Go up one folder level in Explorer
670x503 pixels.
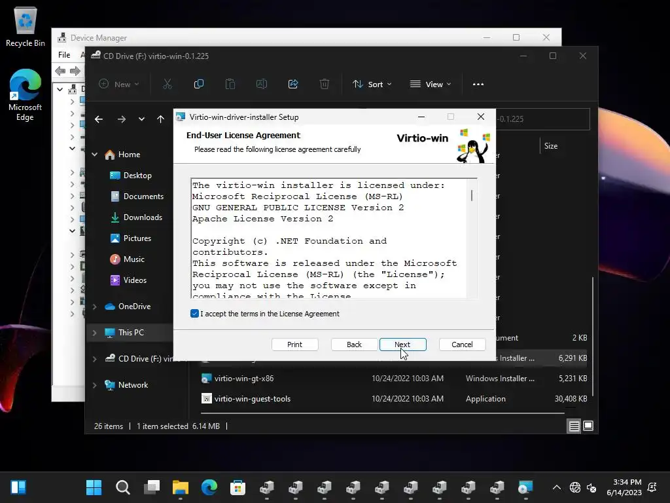160,119
